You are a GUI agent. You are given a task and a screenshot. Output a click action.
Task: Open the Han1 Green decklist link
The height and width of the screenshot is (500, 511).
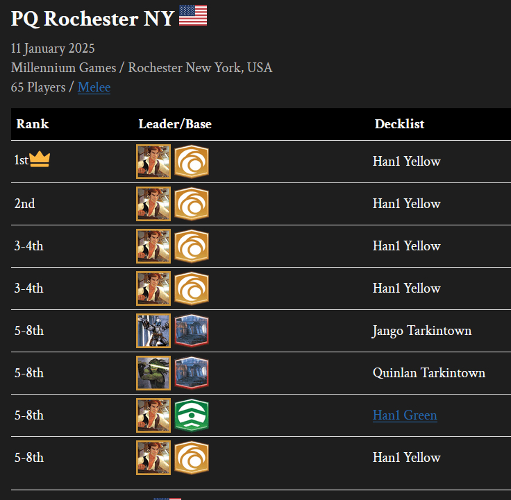[x=405, y=415]
